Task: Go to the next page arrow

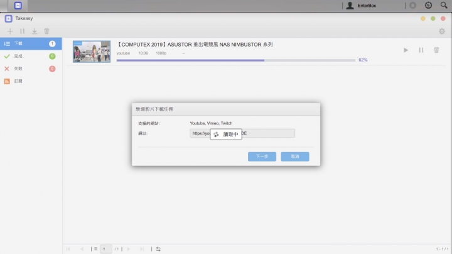Action: tap(129, 249)
